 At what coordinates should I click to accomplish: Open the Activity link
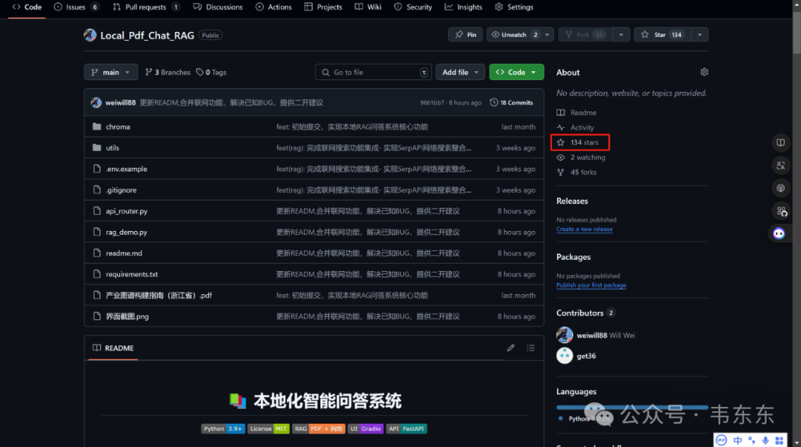(576, 128)
